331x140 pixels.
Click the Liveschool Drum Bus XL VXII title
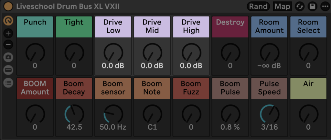pos(68,6)
